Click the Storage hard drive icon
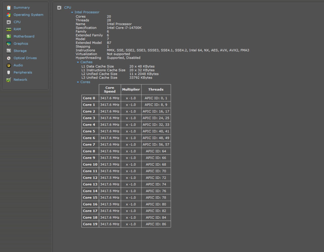Viewport: 324px width, 252px height. pos(9,51)
